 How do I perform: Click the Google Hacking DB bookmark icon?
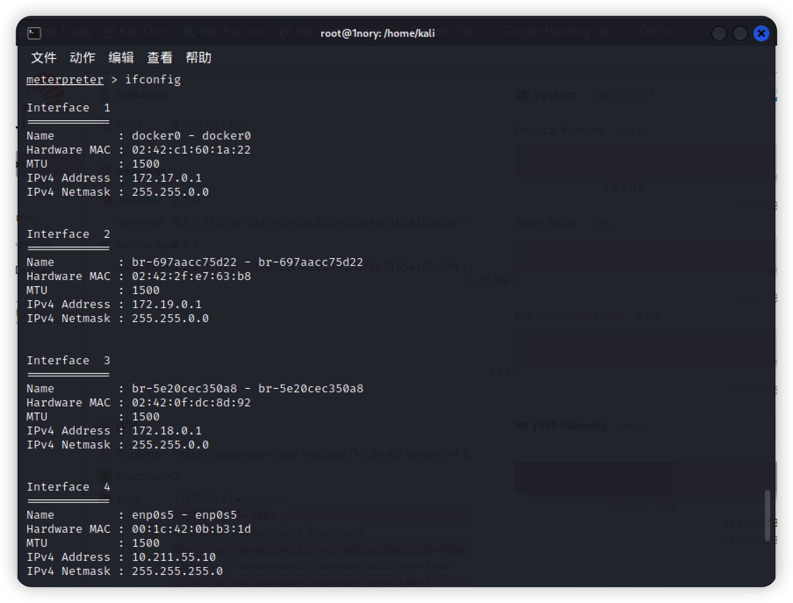click(x=489, y=32)
